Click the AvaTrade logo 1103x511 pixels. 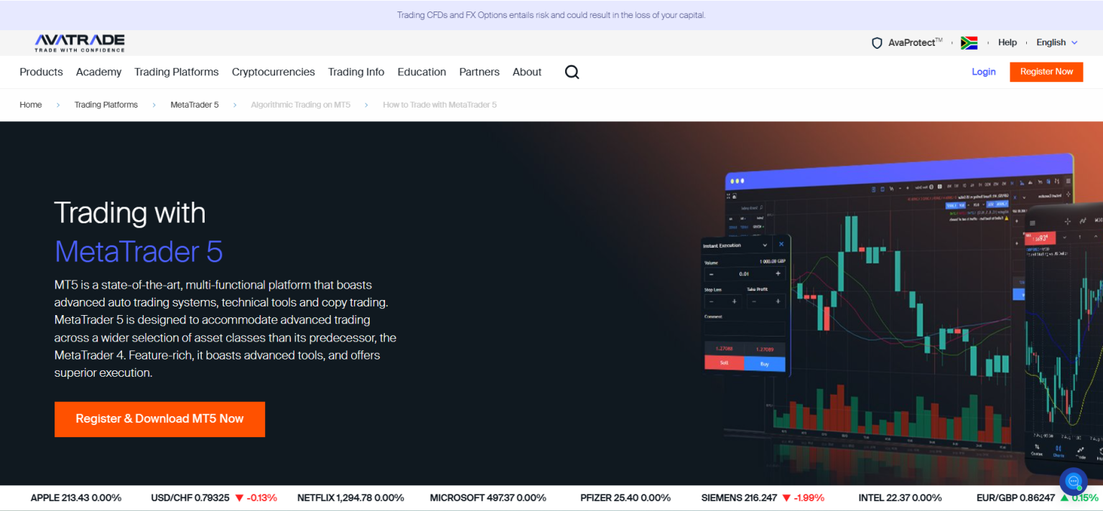point(80,42)
